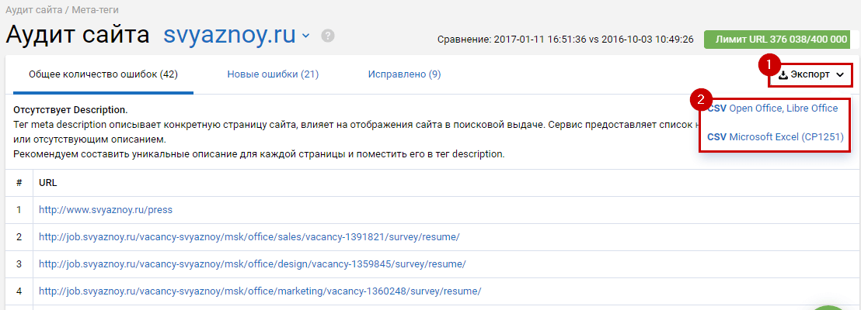Open the design vacancy-1359845 resume URL
Viewport: 861px width, 310px height.
click(x=252, y=264)
